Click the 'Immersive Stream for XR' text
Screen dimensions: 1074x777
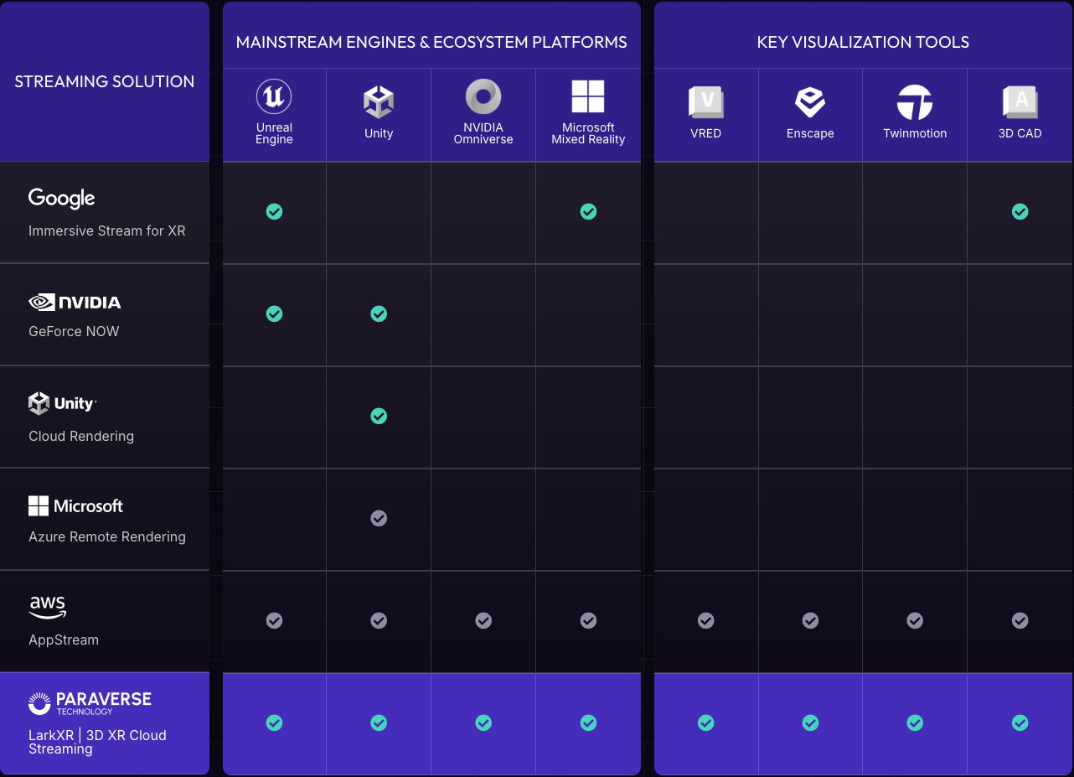[107, 231]
